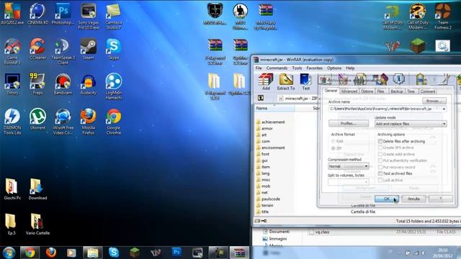The height and width of the screenshot is (259, 461).
Task: Open the Skype desktop shortcut
Action: (114, 50)
